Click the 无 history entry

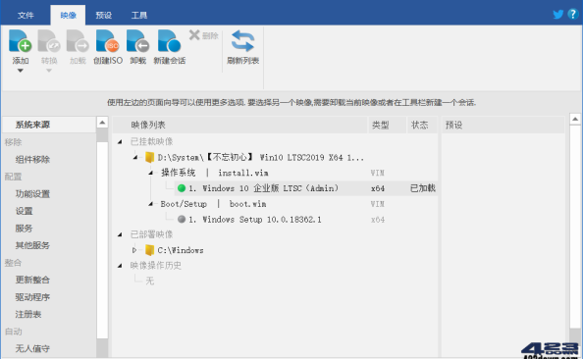pyautogui.click(x=149, y=281)
